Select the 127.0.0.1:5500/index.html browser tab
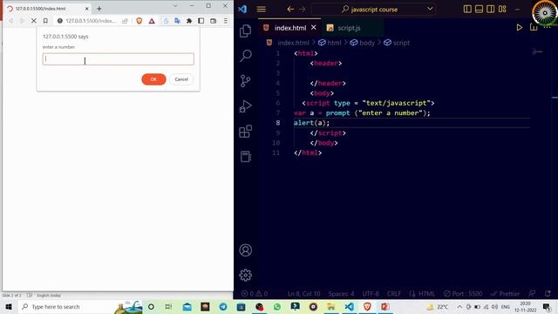The height and width of the screenshot is (314, 558). [x=47, y=9]
